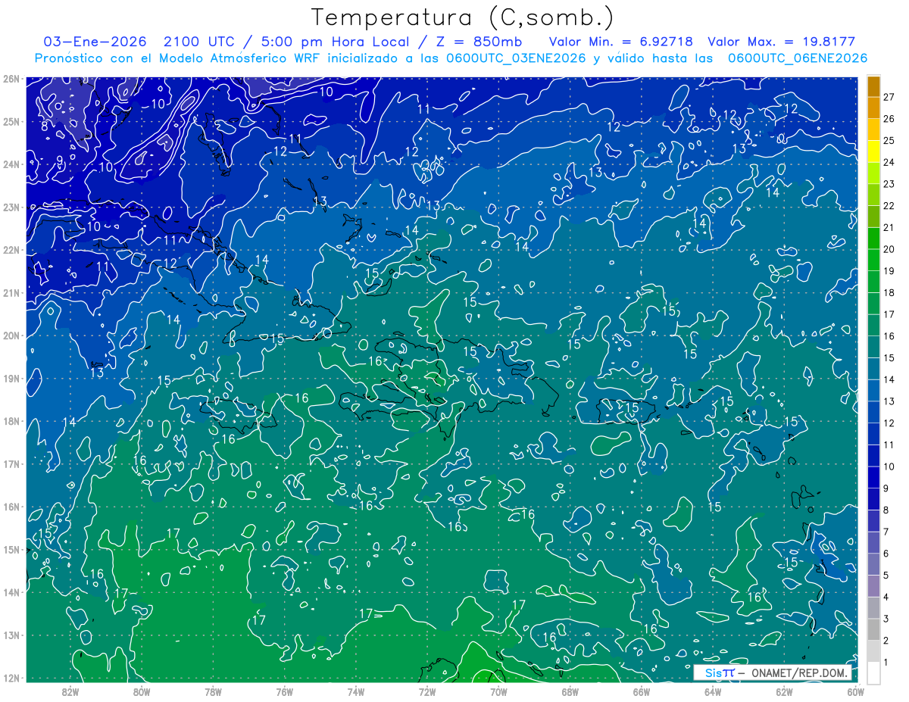The height and width of the screenshot is (702, 909).
Task: Click longitude axis label "60W"
Action: tap(855, 691)
